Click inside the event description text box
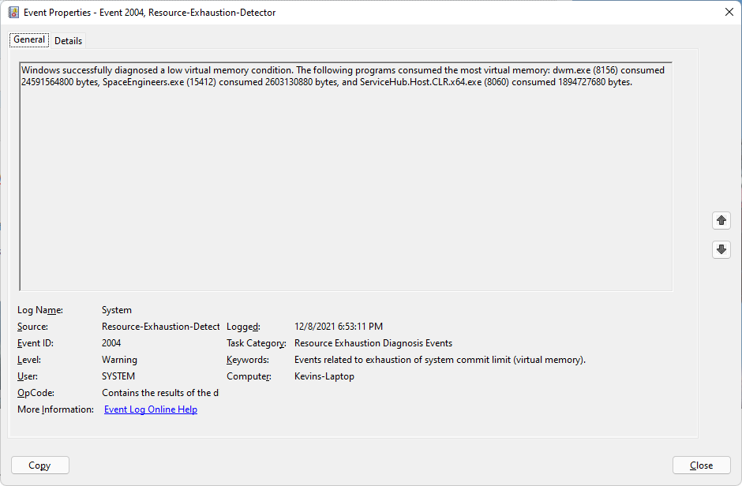This screenshot has width=742, height=486. click(x=346, y=181)
